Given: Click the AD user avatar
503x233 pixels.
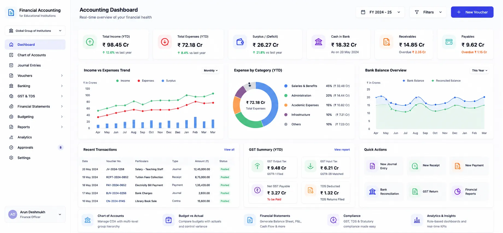Looking at the screenshot, I should coord(13,214).
